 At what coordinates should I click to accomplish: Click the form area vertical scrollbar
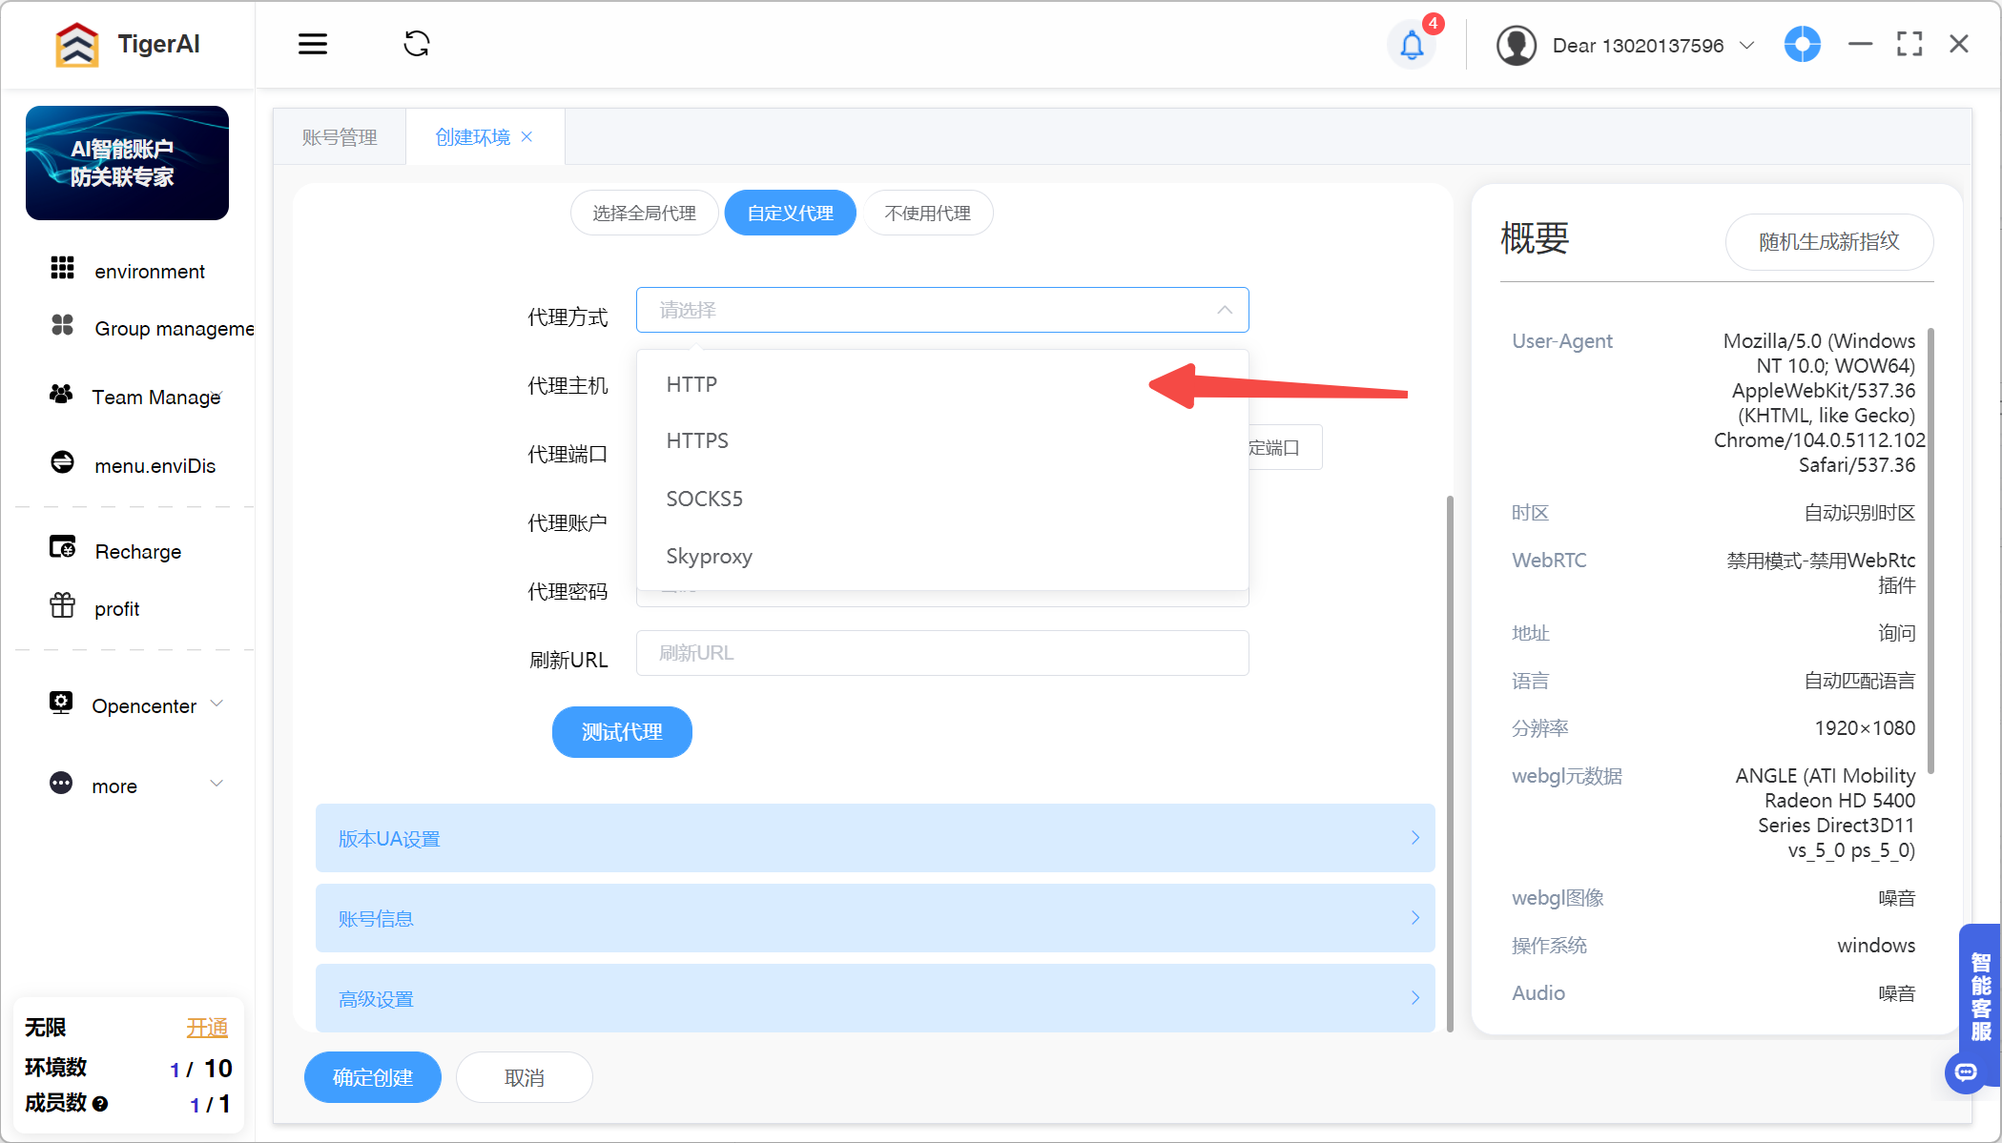pyautogui.click(x=1450, y=763)
